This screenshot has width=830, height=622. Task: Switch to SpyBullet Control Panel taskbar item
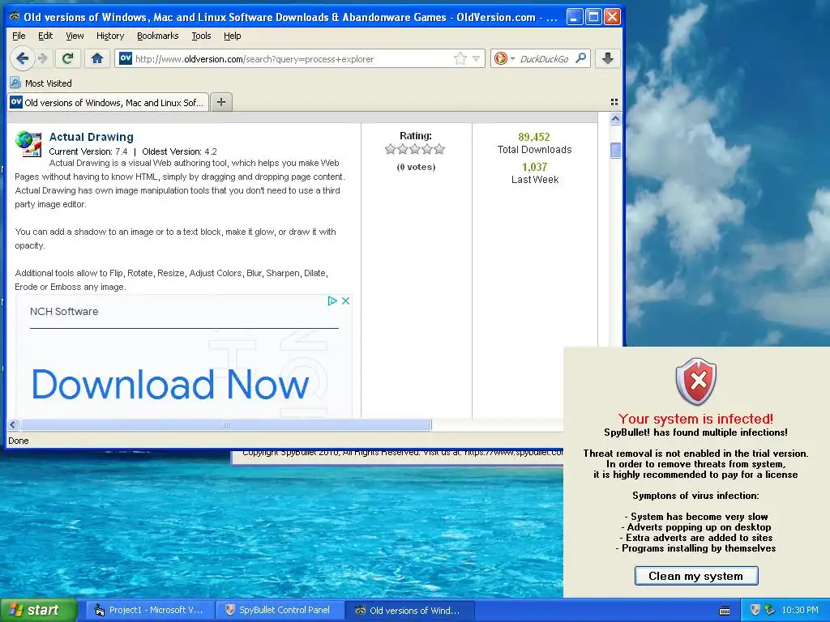280,610
